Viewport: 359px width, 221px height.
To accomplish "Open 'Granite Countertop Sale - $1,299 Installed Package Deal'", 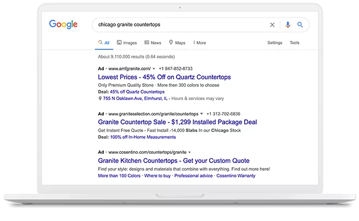I will pyautogui.click(x=178, y=122).
